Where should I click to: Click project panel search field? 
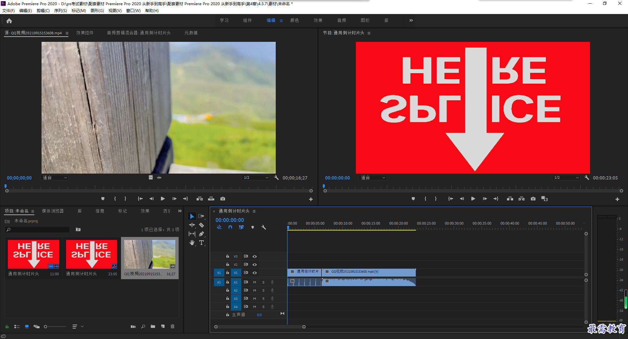click(38, 230)
